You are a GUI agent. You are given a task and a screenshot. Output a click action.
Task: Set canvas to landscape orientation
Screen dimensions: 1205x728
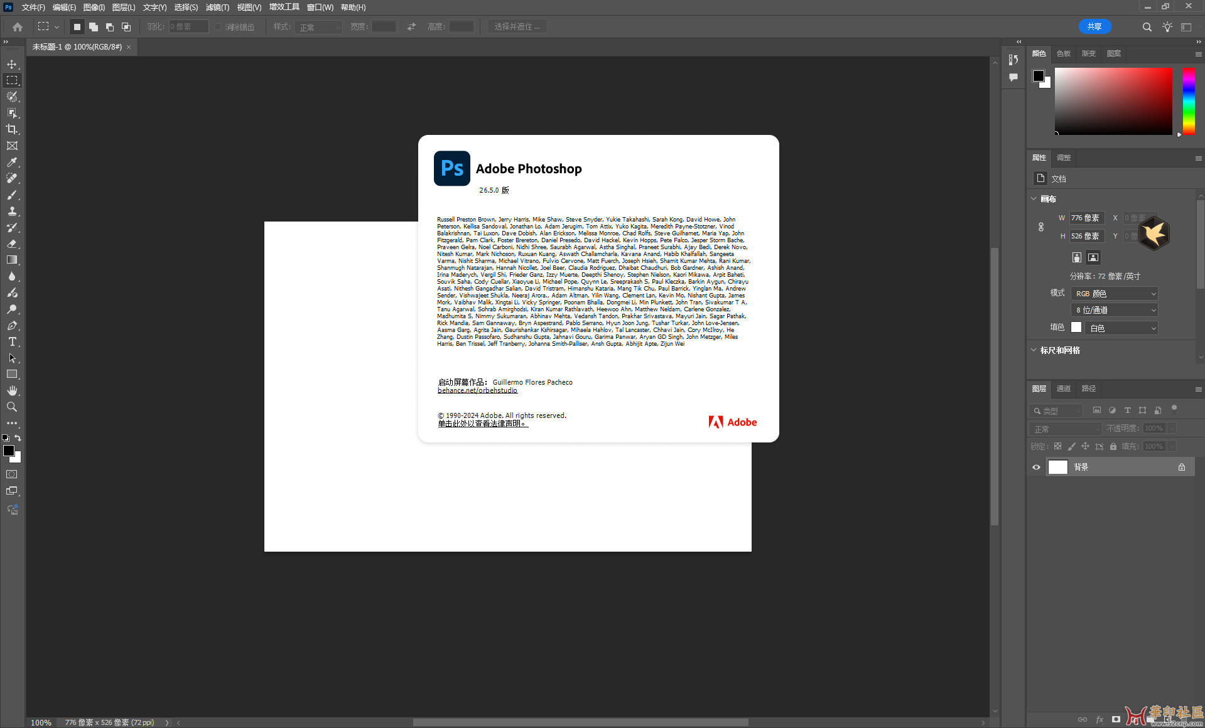[1093, 257]
